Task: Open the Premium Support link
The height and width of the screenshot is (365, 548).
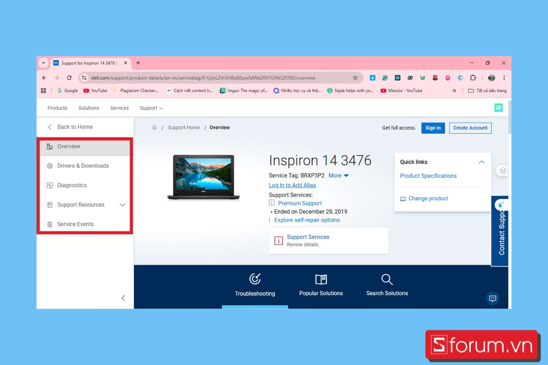Action: (x=300, y=203)
